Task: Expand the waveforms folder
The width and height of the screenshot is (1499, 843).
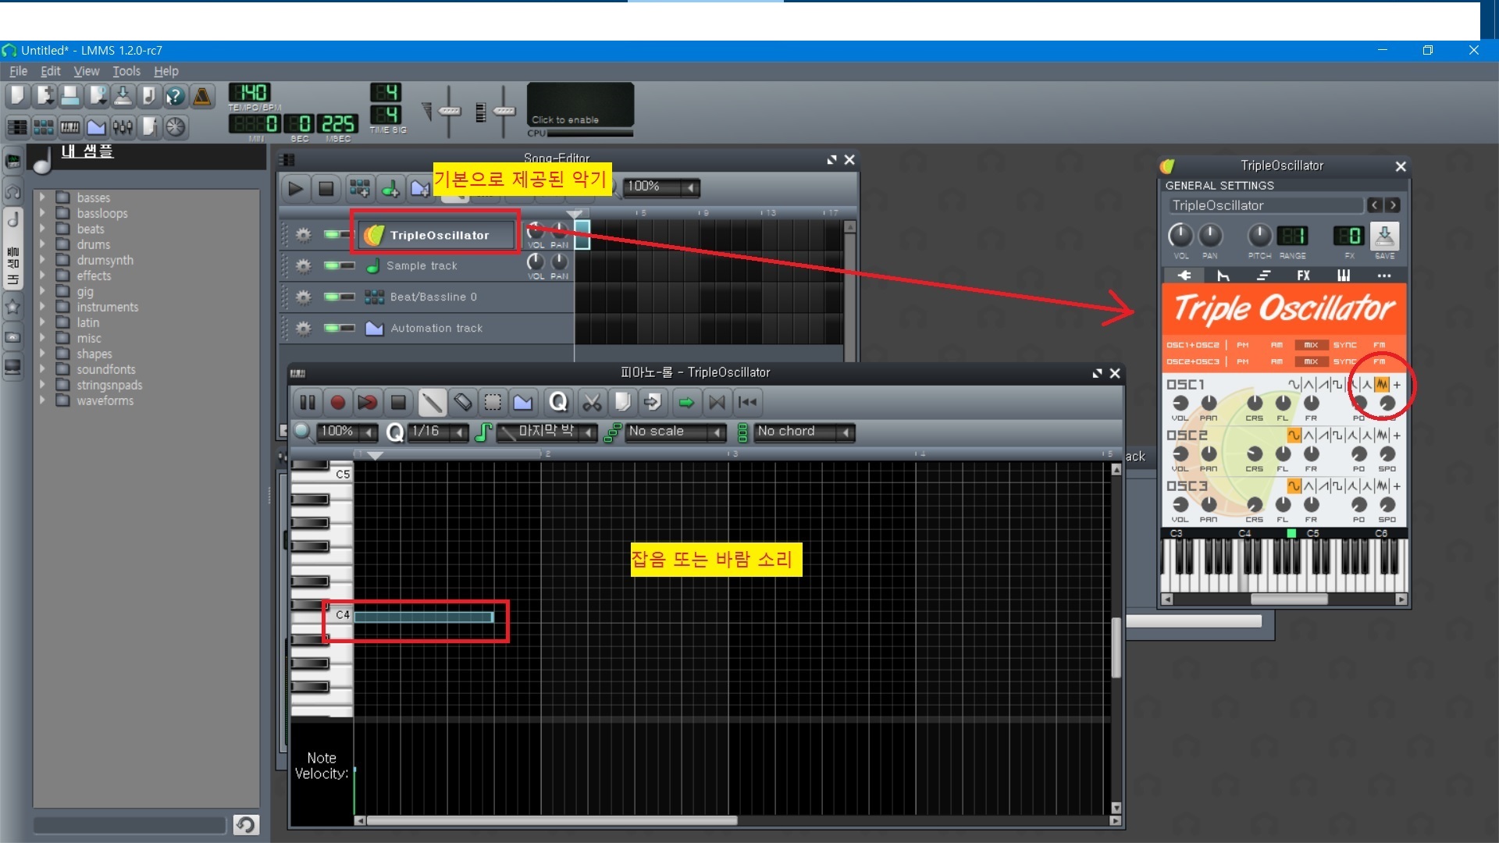Action: (42, 400)
